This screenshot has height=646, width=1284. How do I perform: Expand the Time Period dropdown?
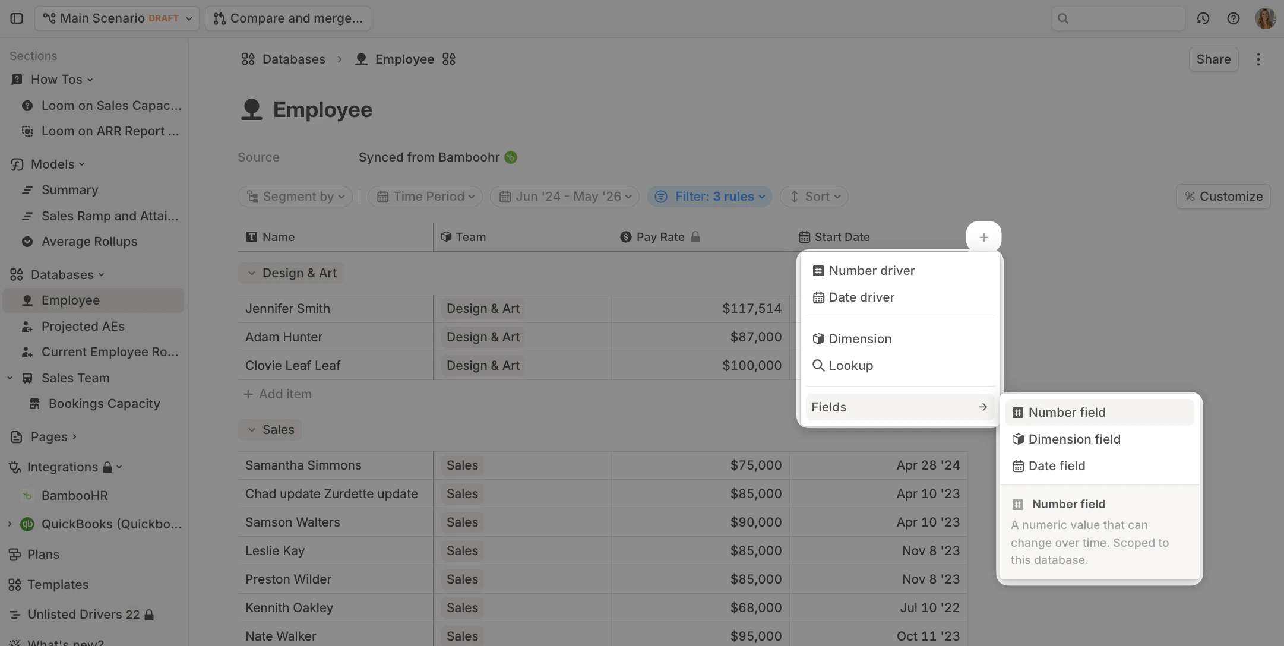click(425, 196)
